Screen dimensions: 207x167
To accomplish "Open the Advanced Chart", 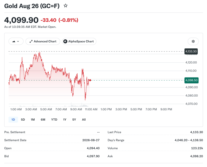I will (x=43, y=41).
